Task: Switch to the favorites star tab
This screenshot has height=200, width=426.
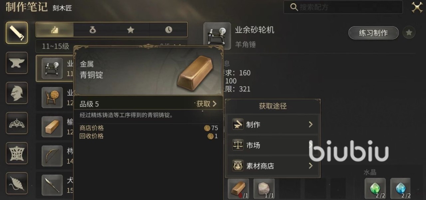Action: (130, 30)
